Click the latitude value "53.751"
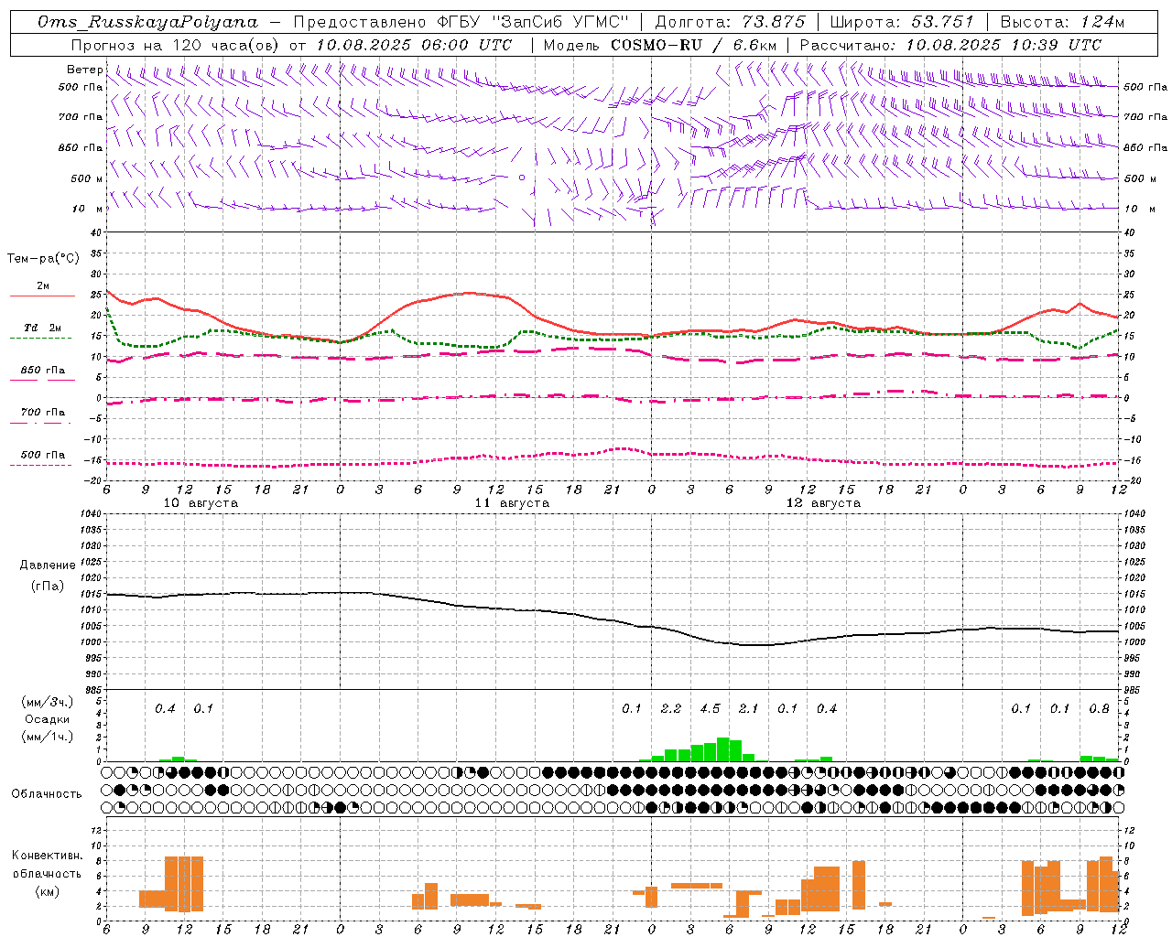Viewport: 1172px width, 937px height. 943,22
